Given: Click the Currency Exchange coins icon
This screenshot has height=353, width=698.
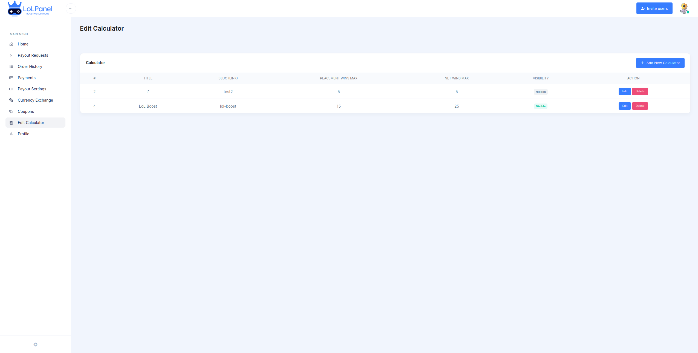Looking at the screenshot, I should [x=11, y=100].
